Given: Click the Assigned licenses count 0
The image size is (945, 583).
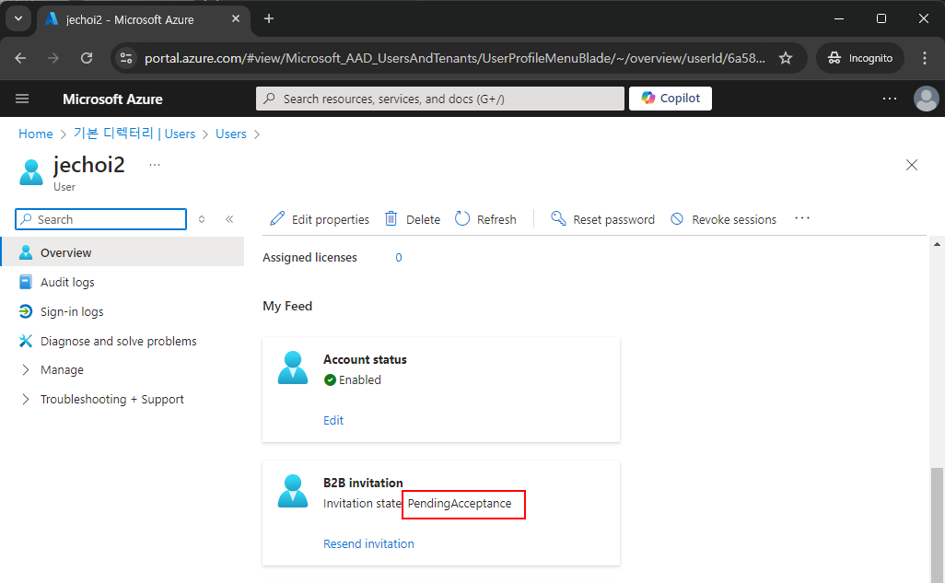Looking at the screenshot, I should (x=399, y=258).
